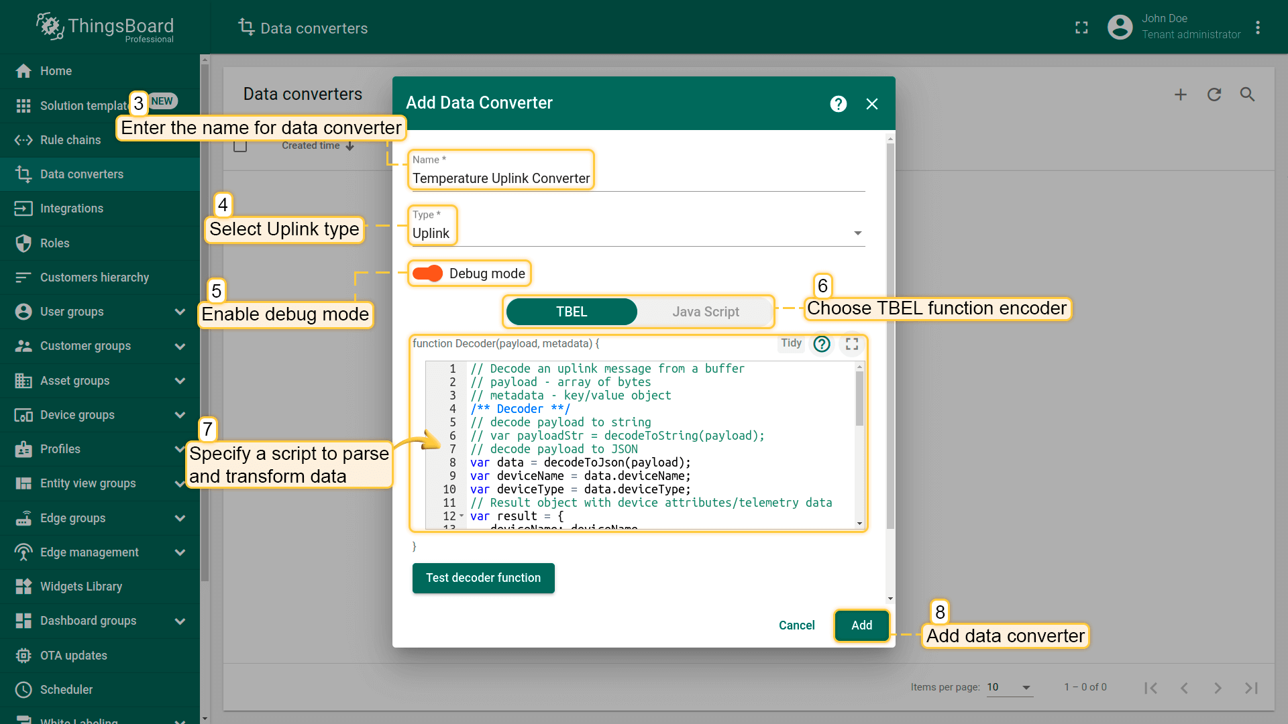Click the plus icon to add converter

[1181, 95]
